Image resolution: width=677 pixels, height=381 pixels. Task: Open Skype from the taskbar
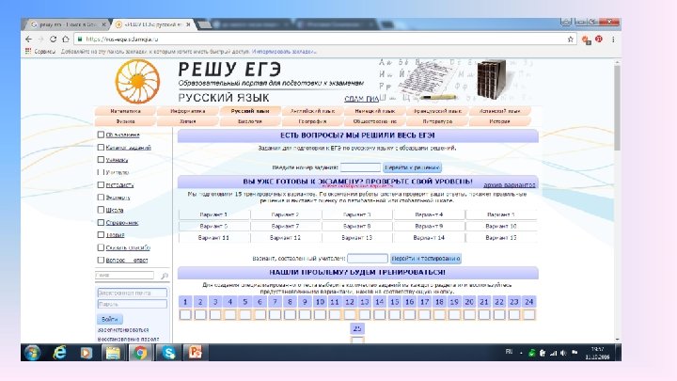pos(168,354)
